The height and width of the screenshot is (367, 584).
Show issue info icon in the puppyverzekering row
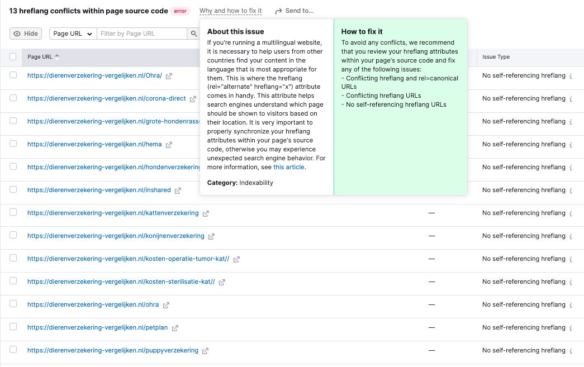pyautogui.click(x=571, y=351)
